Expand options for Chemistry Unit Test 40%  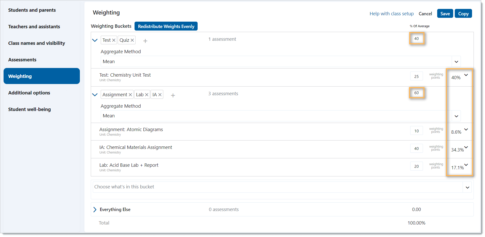[x=466, y=75]
